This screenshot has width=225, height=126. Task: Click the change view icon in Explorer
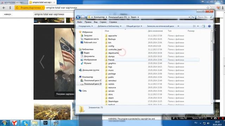[194, 26]
